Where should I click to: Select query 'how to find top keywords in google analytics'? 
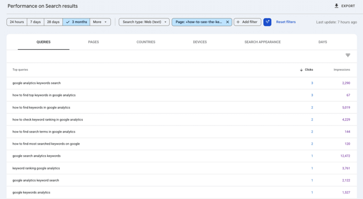(x=44, y=95)
